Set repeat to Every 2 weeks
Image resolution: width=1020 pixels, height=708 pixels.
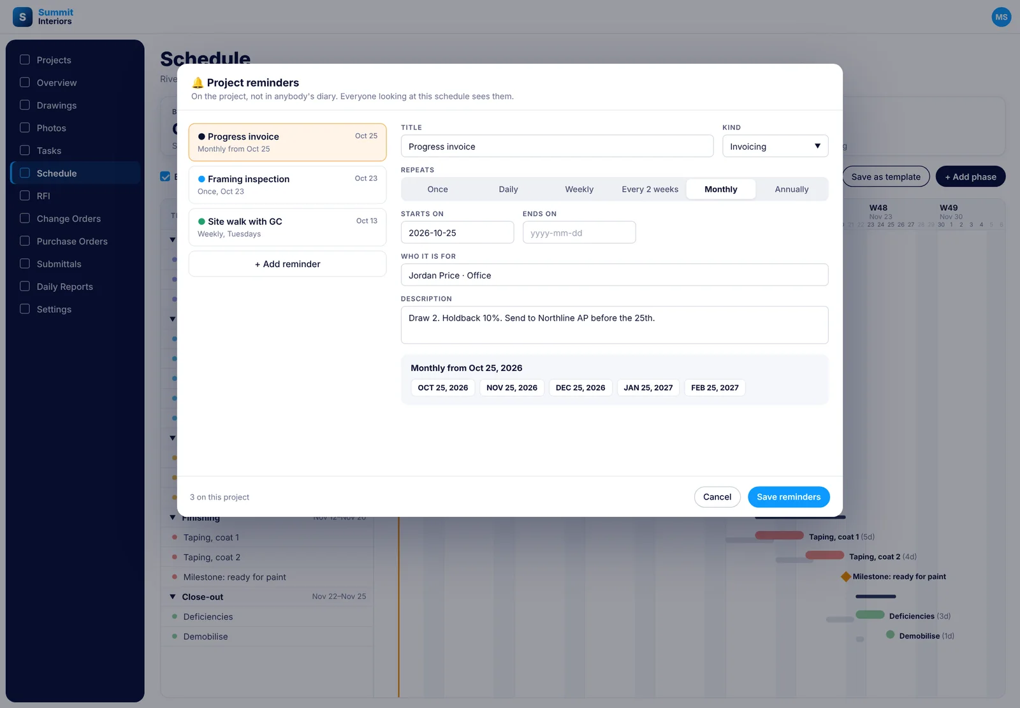(x=650, y=189)
